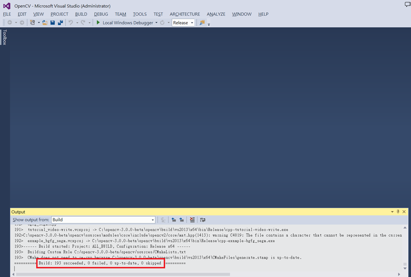Click the Redo arrow icon
This screenshot has width=411, height=277.
click(83, 23)
